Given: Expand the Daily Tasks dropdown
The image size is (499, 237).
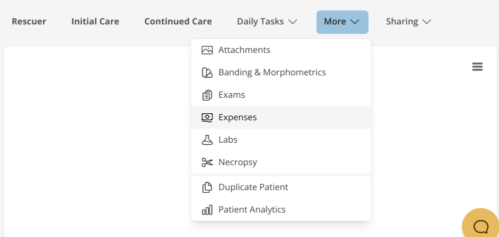Looking at the screenshot, I should click(267, 21).
